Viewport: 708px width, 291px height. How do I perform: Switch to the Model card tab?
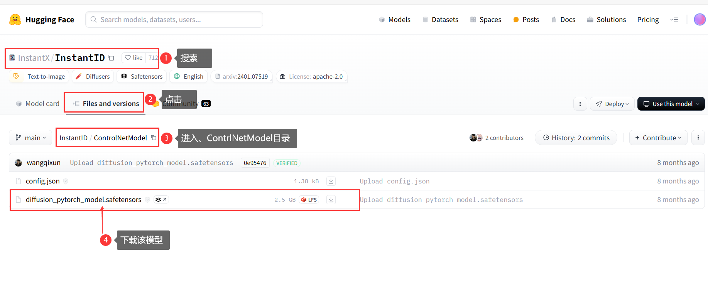click(x=37, y=104)
